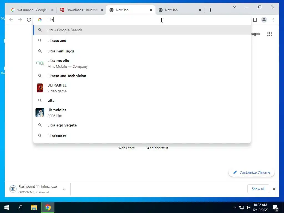Open the notification center icon
284x213 pixels.
(x=275, y=207)
